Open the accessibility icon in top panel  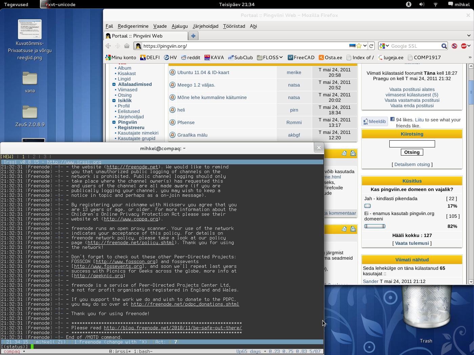coord(409,4)
